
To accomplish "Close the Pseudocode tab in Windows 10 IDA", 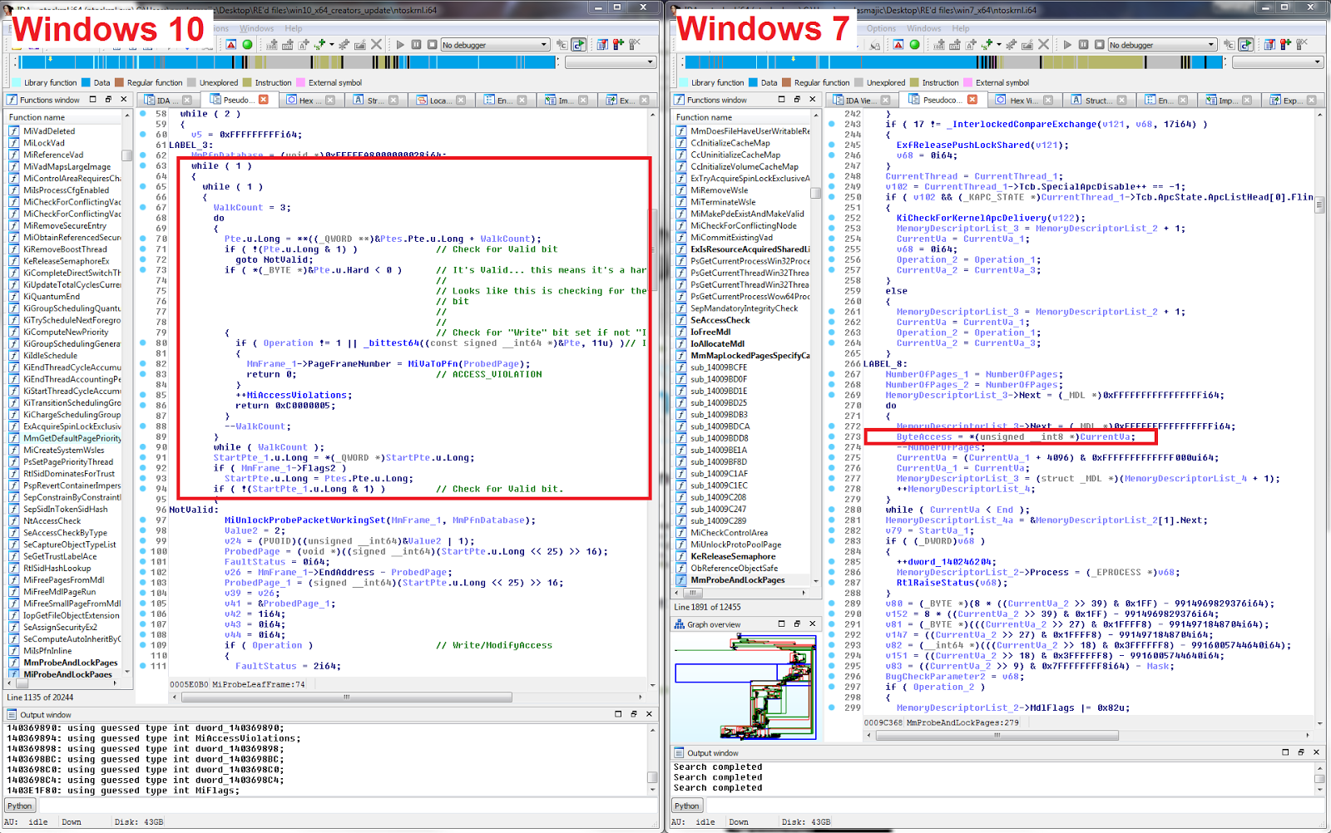I will [263, 100].
